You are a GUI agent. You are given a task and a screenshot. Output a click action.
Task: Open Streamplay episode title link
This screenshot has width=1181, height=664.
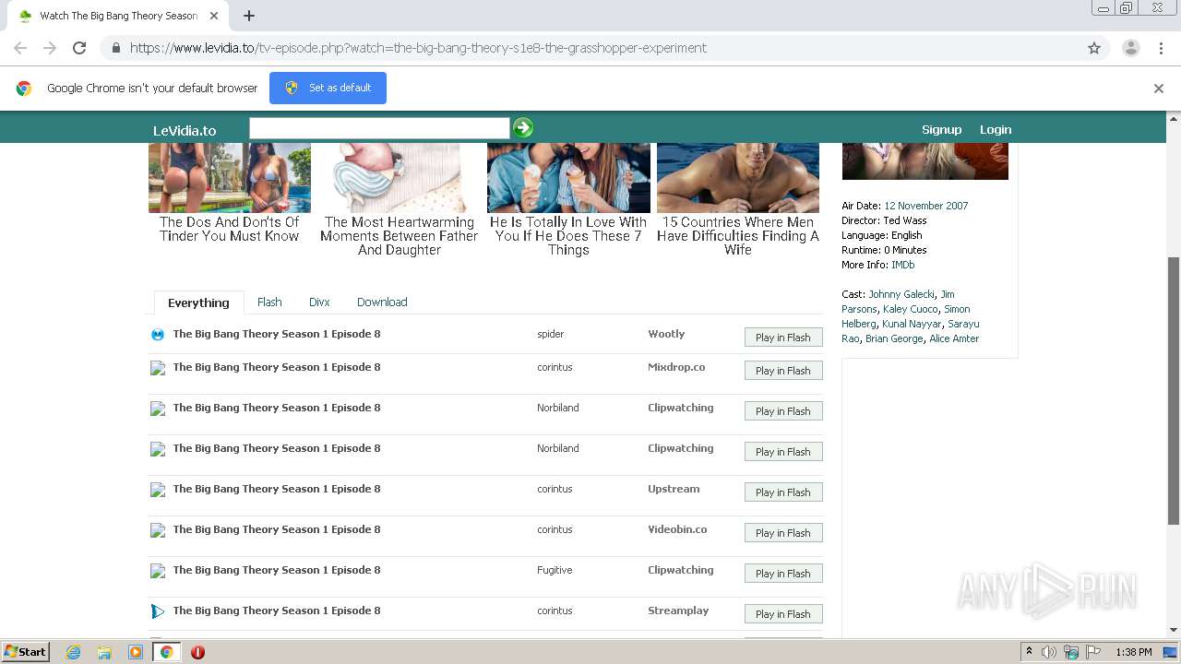pos(277,611)
